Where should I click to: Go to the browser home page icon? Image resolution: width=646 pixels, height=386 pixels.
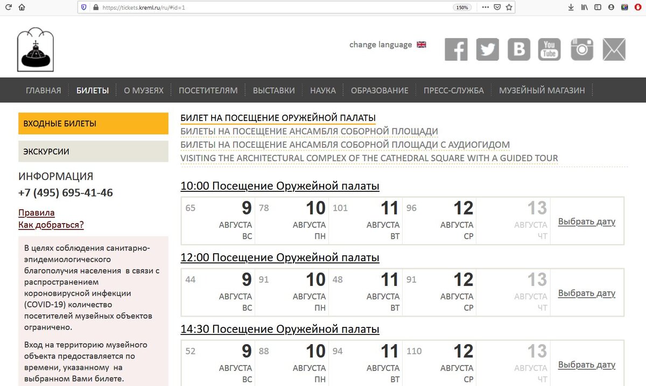coord(22,8)
